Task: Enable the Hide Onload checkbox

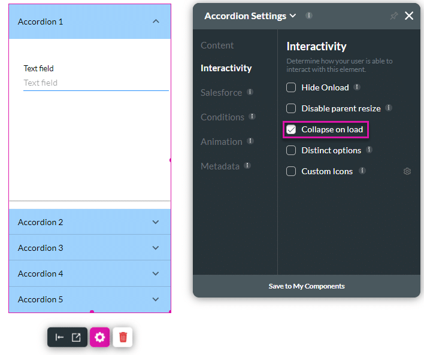Action: click(291, 87)
